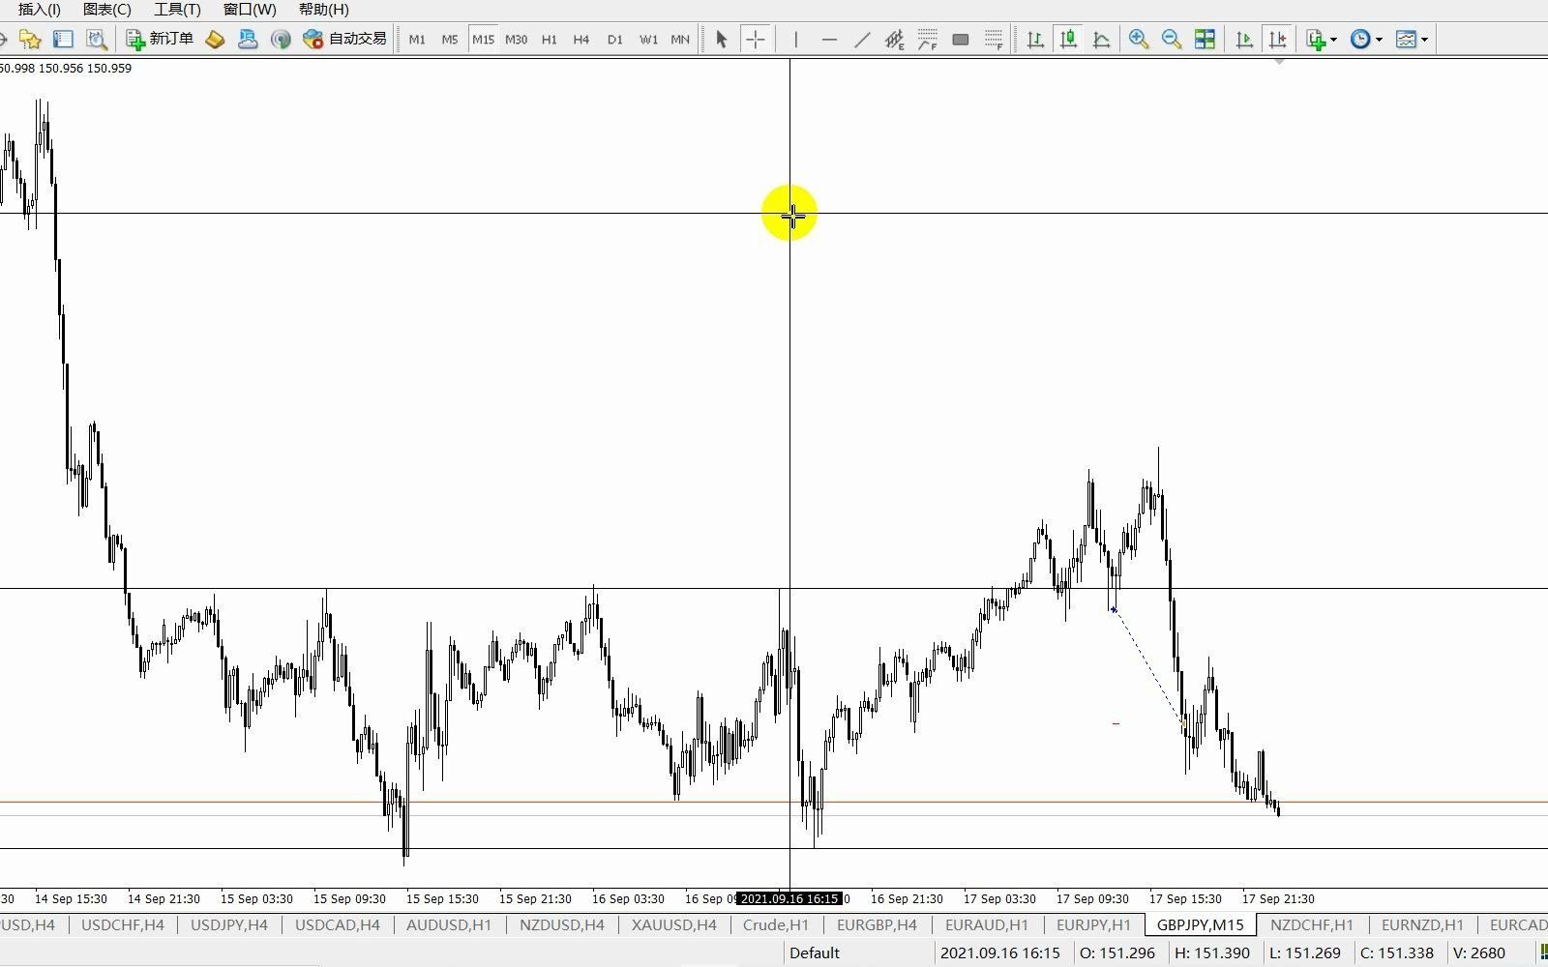Pick the vertical line drawing tool
Screen dimensions: 1548x967
tap(795, 40)
